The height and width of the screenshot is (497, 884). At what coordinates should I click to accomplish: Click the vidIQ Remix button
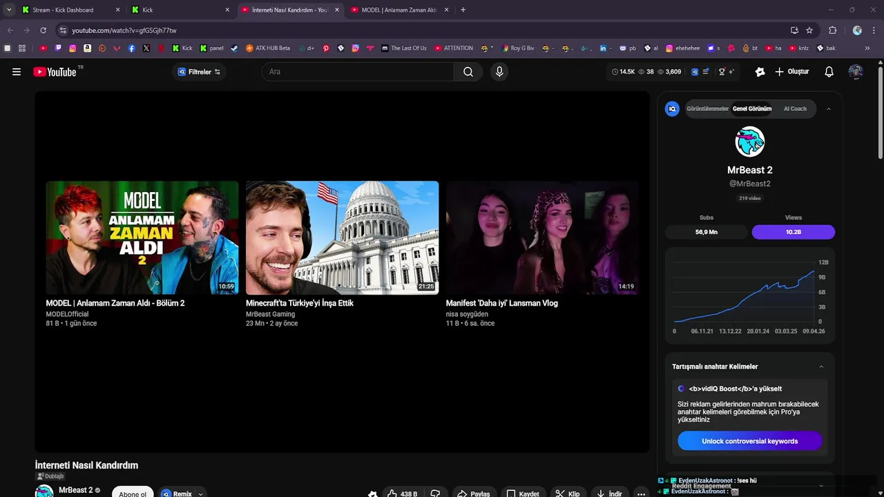(x=177, y=493)
